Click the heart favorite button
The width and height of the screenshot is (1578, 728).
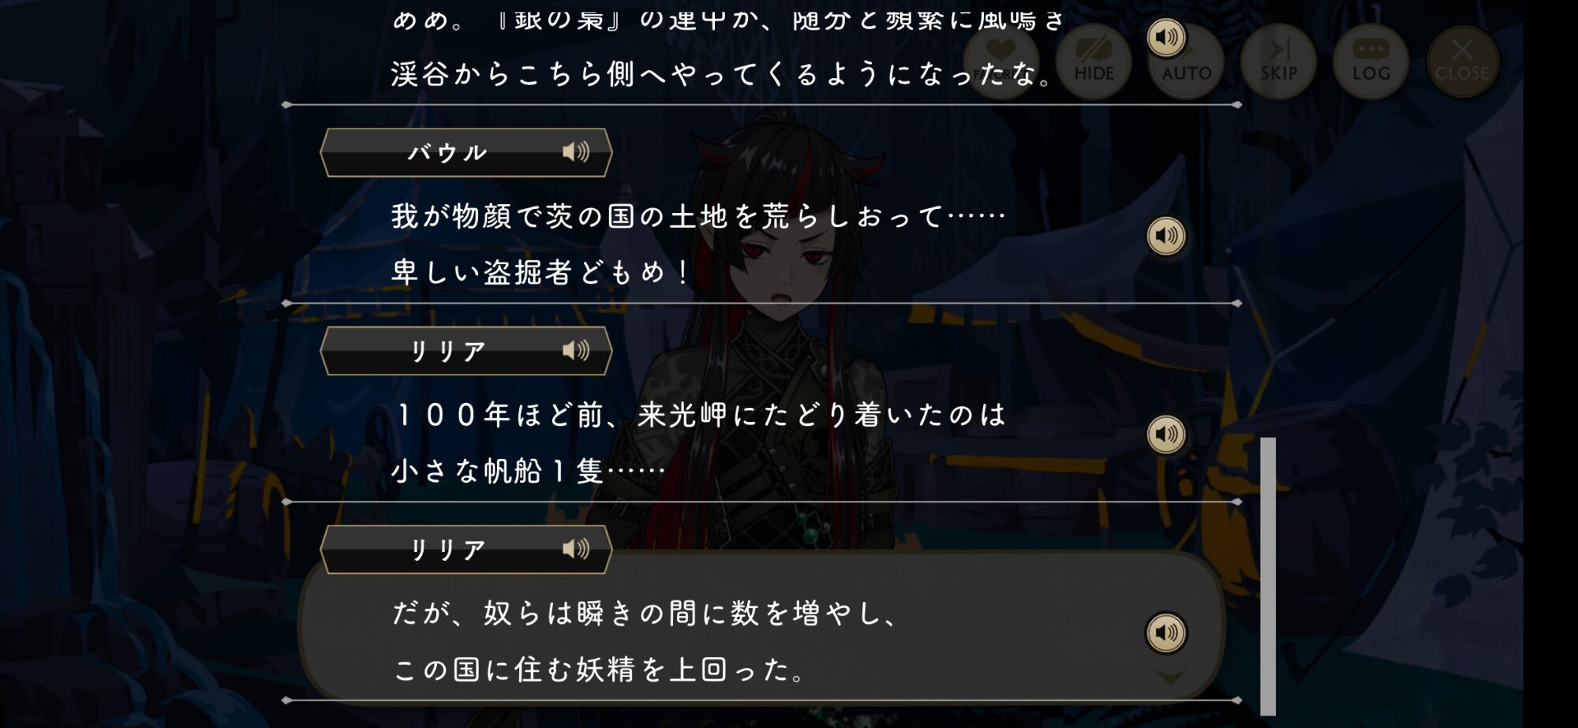(x=1001, y=62)
